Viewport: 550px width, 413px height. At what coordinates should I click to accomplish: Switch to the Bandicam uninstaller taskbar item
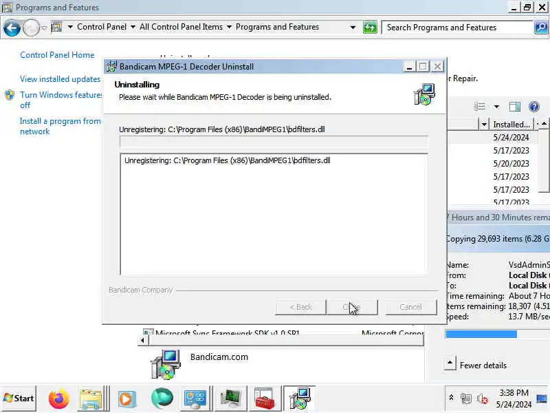299,399
